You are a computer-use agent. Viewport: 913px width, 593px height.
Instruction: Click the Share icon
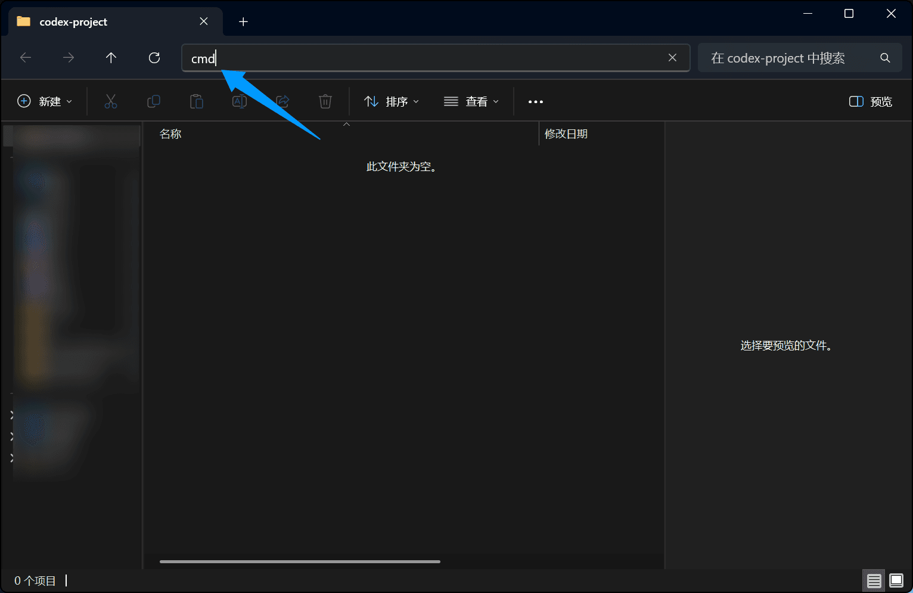click(x=282, y=101)
